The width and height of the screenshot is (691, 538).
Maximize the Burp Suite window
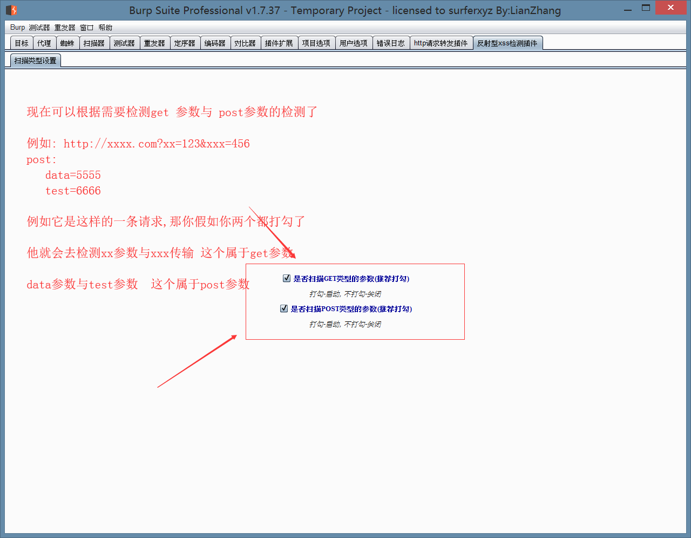point(646,8)
